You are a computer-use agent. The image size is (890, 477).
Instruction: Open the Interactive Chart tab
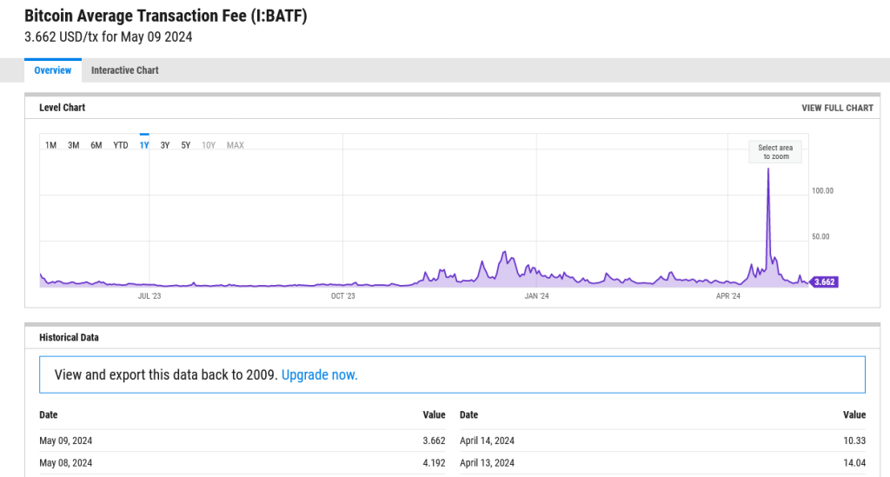[125, 70]
